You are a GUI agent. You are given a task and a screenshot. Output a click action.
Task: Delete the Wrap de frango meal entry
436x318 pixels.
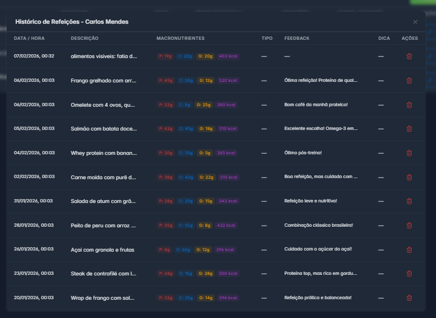coord(409,298)
